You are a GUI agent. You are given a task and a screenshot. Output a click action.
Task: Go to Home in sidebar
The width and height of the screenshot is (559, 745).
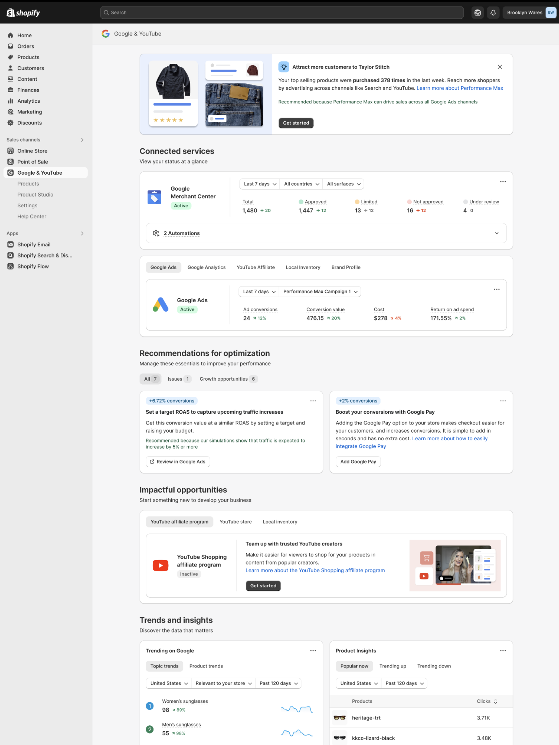[x=24, y=35]
